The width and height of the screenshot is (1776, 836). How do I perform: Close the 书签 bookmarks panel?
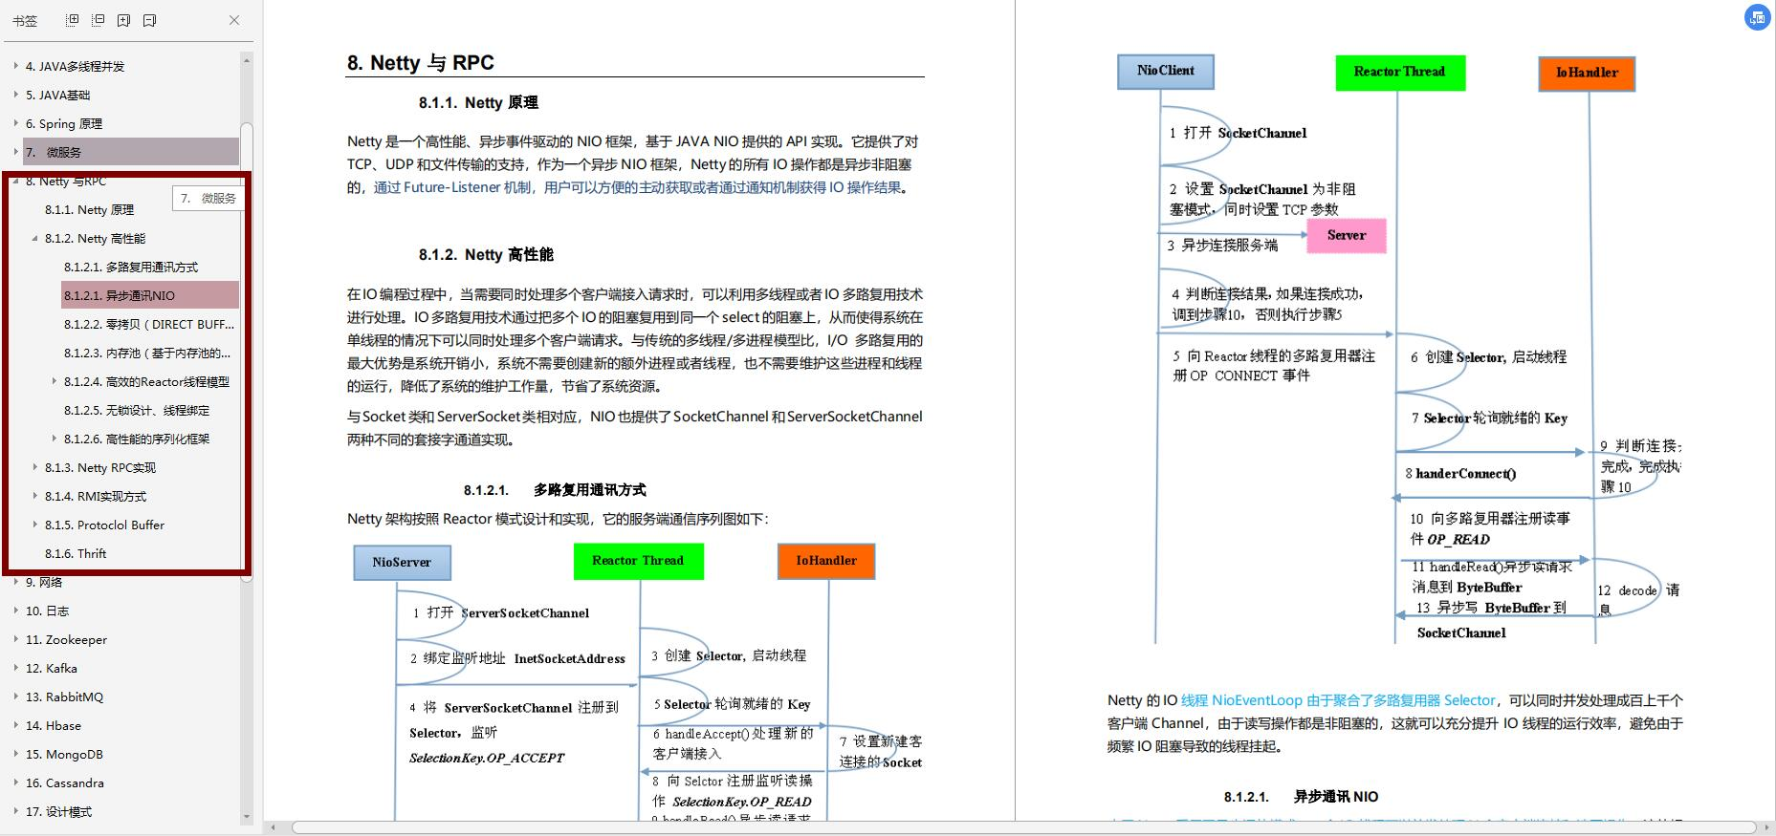tap(234, 20)
